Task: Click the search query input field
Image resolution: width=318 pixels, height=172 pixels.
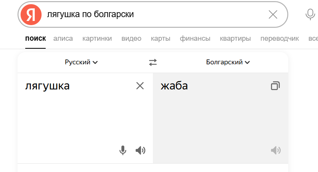Action: (153, 15)
